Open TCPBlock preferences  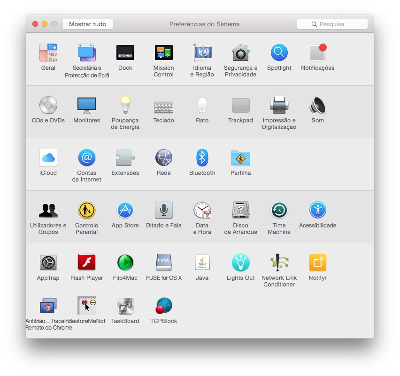click(x=164, y=306)
